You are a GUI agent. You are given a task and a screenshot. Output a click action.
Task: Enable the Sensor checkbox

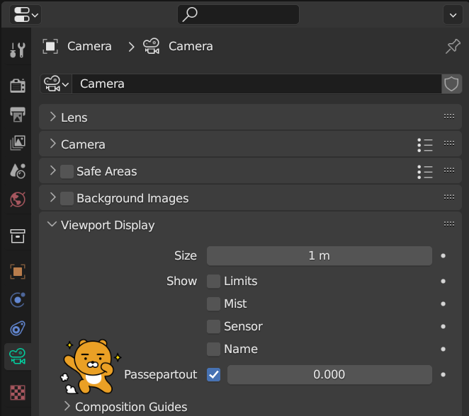[213, 327]
